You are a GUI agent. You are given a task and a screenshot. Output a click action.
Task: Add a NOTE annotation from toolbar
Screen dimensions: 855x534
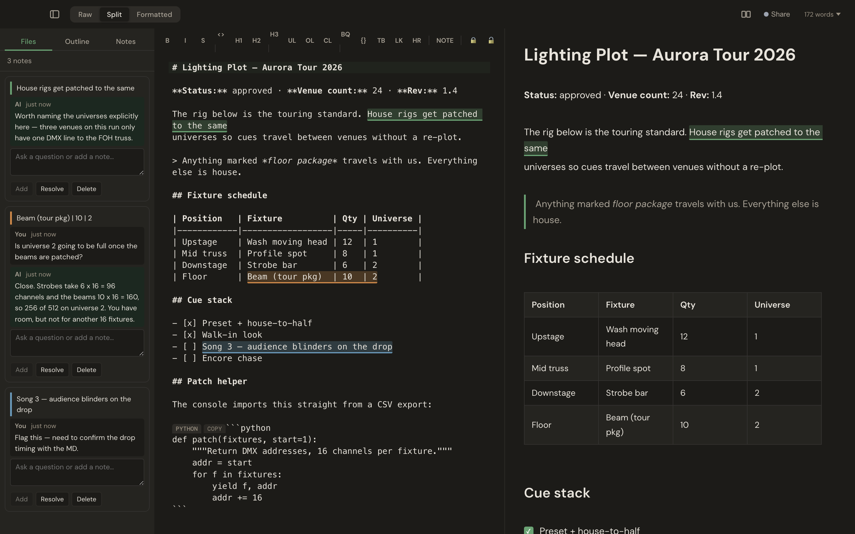(445, 40)
